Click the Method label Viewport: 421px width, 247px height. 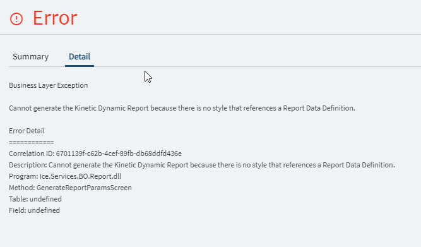click(x=22, y=188)
